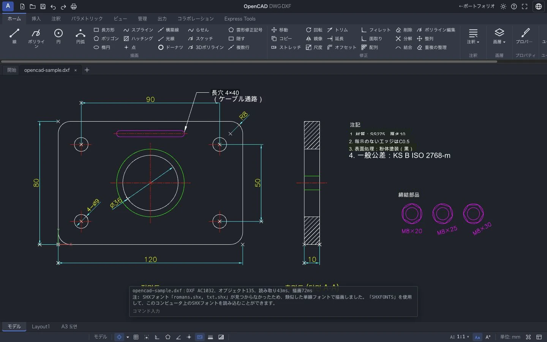The image size is (547, 342).
Task: Click the モデル status bar button
Action: pyautogui.click(x=101, y=337)
